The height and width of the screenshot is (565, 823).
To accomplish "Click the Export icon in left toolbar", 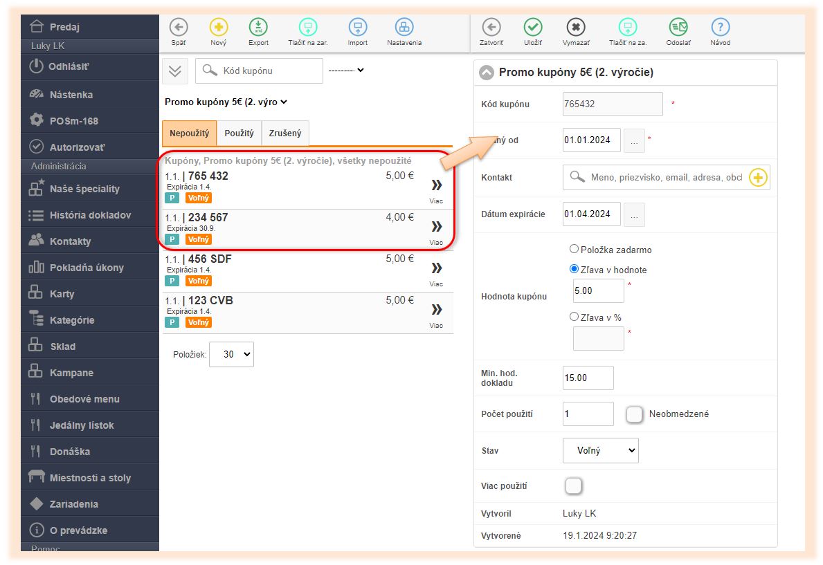I will [x=258, y=28].
